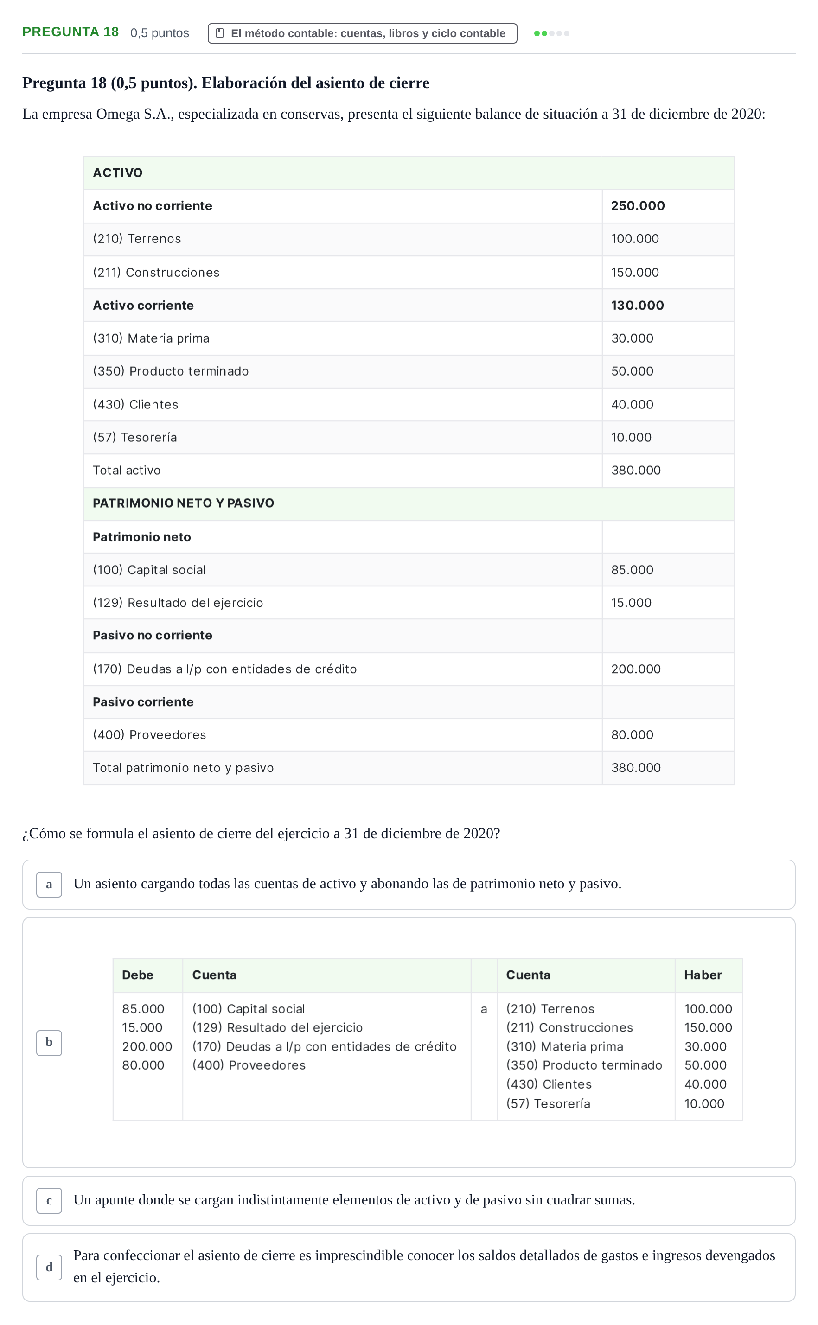Click option d text about gastos e ingresos
818x1325 pixels.
point(424,1266)
